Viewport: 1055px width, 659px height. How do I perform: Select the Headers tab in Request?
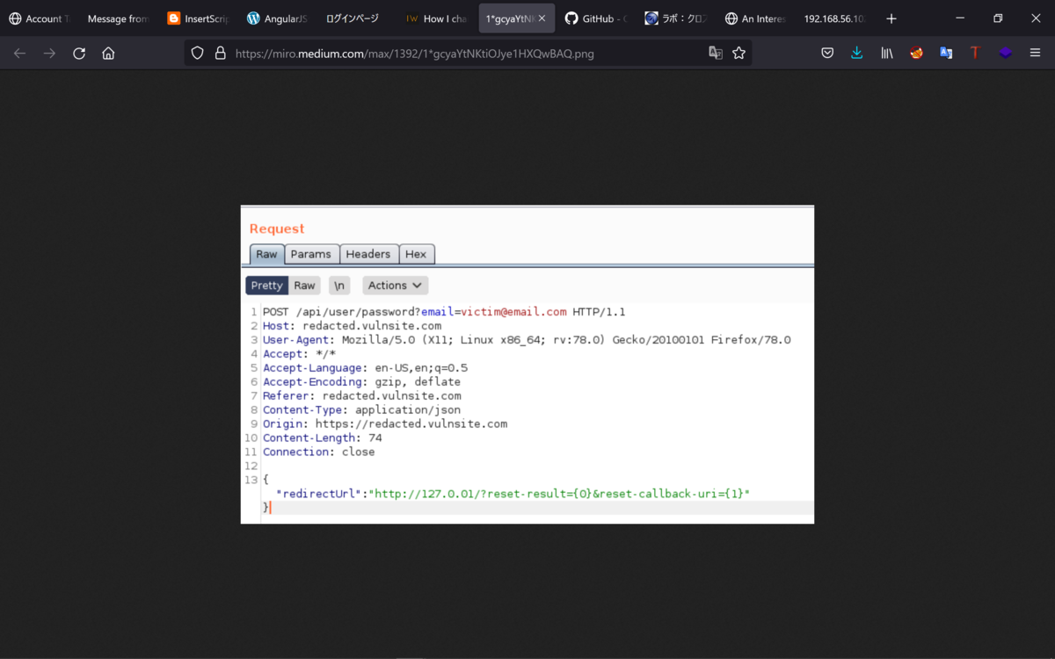367,254
